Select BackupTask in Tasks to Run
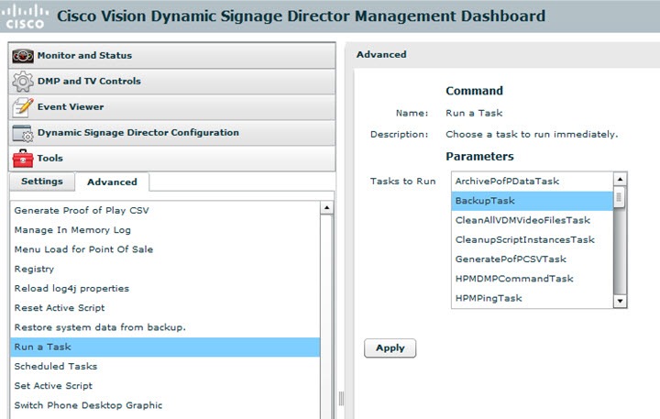This screenshot has width=660, height=419. click(x=486, y=201)
